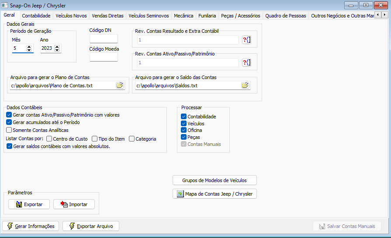Open Quadro de Pessoas tab
This screenshot has height=238, width=391.
click(286, 16)
